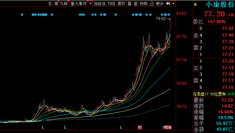This screenshot has width=235, height=133.
Task: Click the 委比 label
Action: (198, 22)
